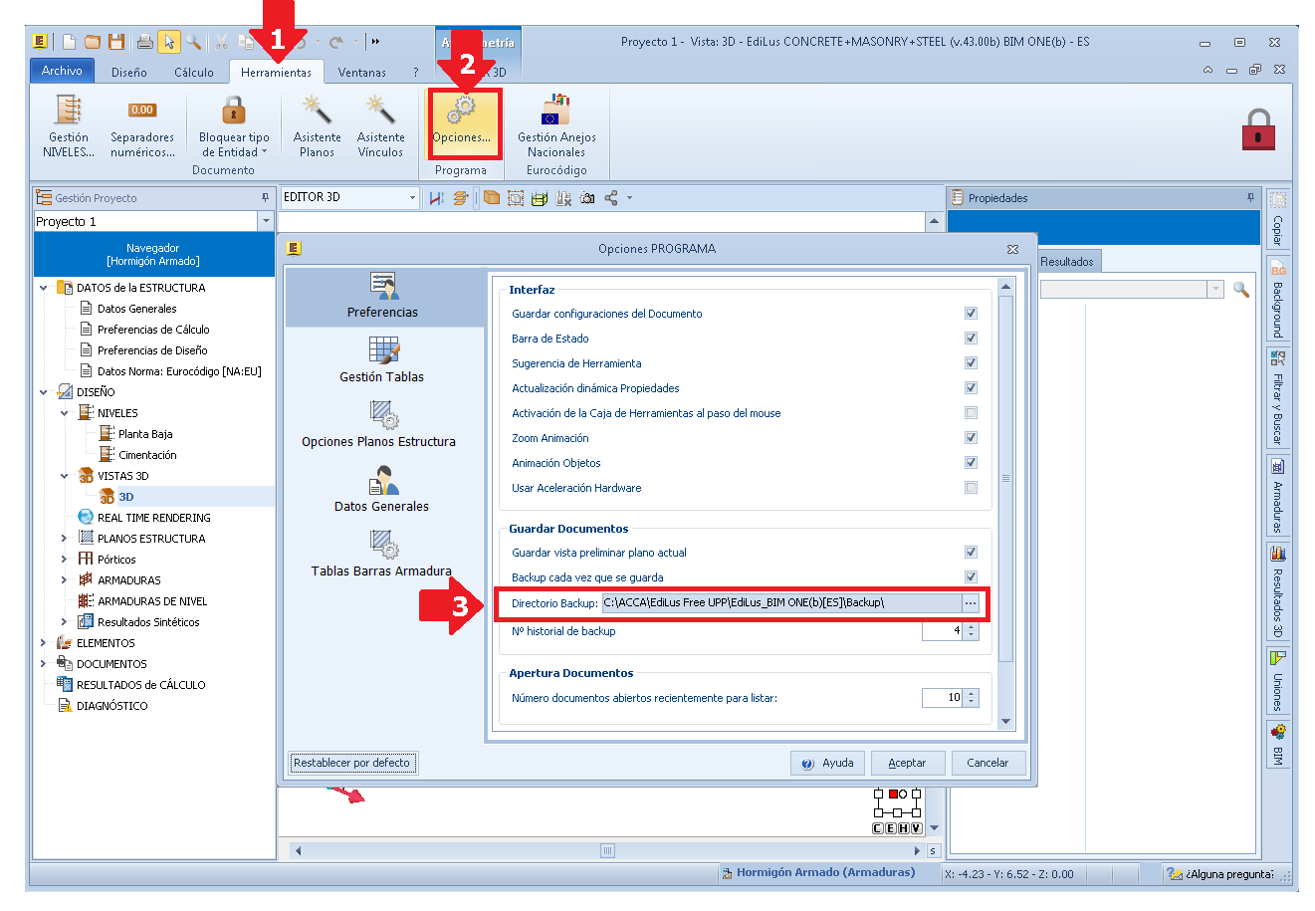Image resolution: width=1315 pixels, height=911 pixels.
Task: Open Tablas Barras Armadura section
Action: pyautogui.click(x=381, y=554)
